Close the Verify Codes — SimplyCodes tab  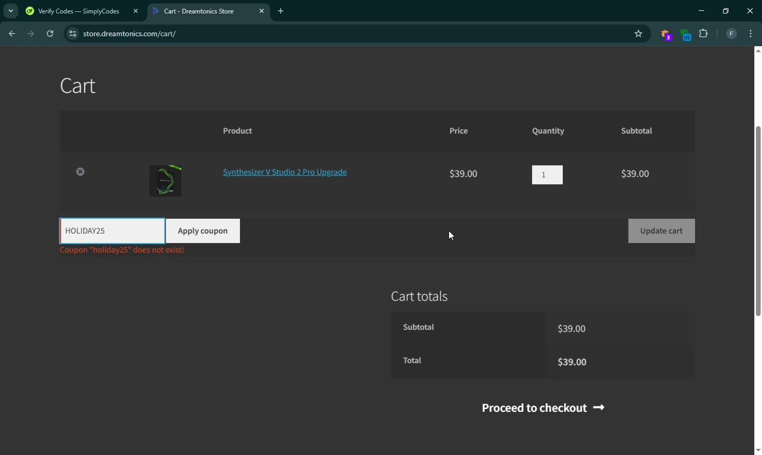coord(136,11)
